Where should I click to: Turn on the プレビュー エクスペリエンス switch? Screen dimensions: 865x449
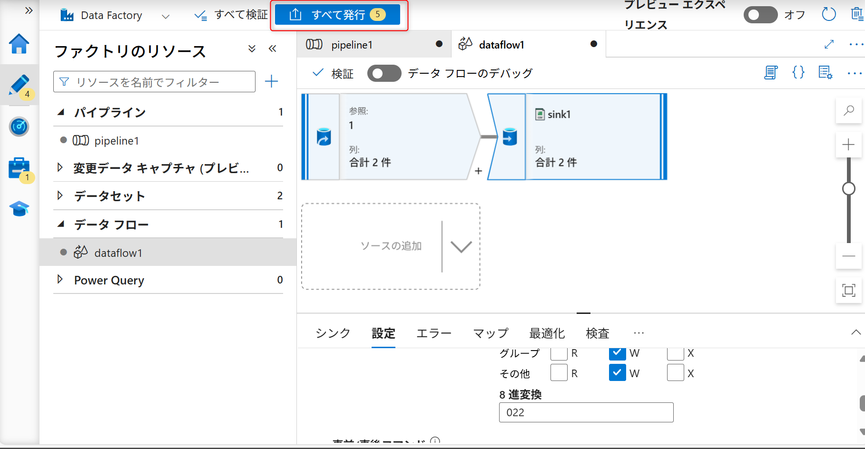(760, 15)
